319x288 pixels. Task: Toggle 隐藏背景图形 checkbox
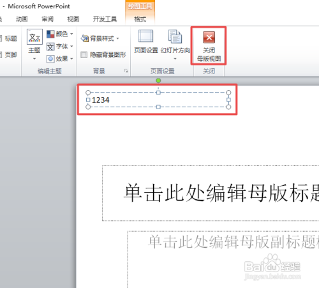[84, 55]
